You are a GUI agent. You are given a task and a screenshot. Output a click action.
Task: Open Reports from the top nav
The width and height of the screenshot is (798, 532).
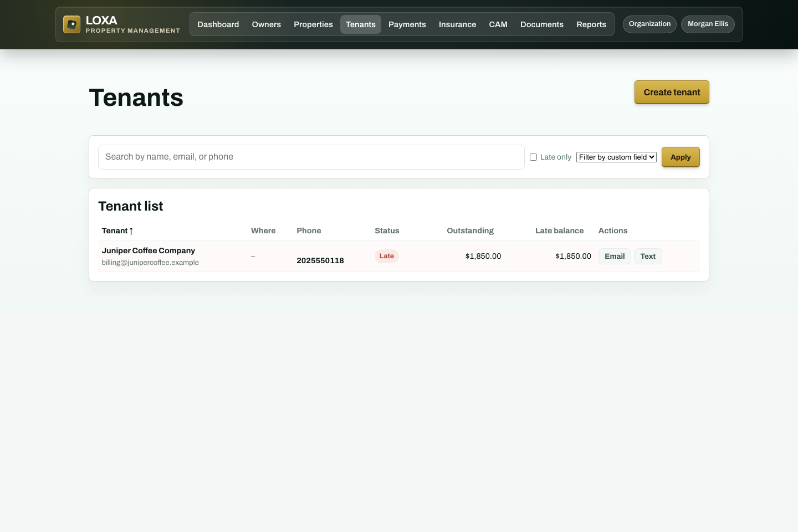[591, 24]
